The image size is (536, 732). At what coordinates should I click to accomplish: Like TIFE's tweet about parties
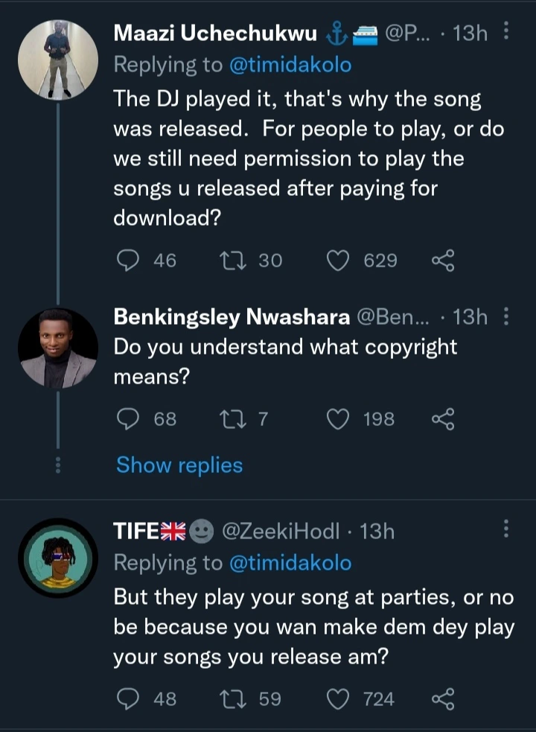point(339,699)
